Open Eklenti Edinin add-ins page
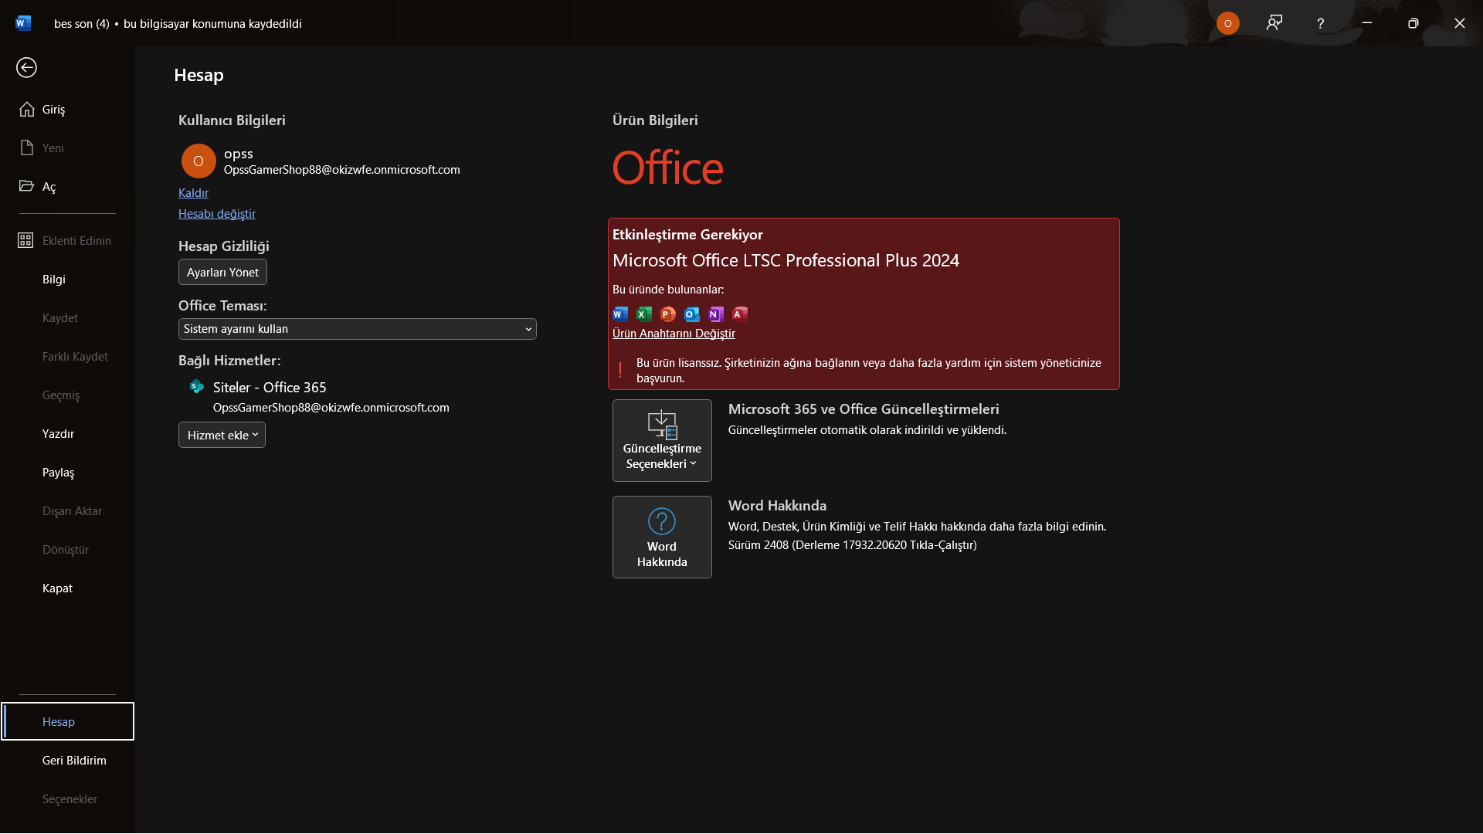Viewport: 1483px width, 834px height. (67, 241)
